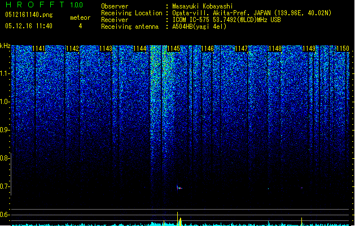Click the 0.6 kHz axis label
Image resolution: width=355 pixels, height=226 pixels.
pos(5,215)
